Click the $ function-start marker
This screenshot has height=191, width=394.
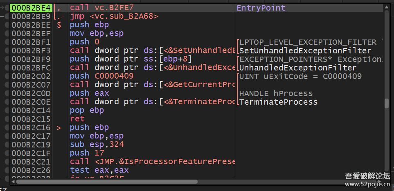click(x=59, y=25)
